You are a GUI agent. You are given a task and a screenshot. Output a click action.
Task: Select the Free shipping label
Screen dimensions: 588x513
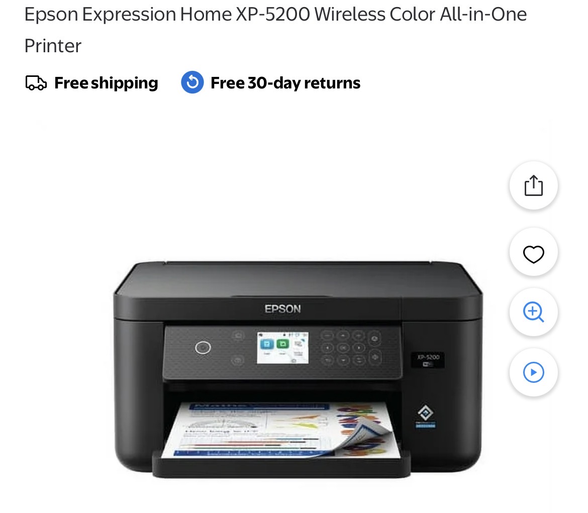tap(106, 83)
